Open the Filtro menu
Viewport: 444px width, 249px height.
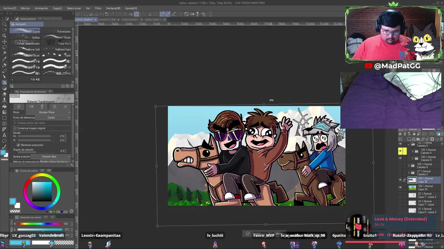98,8
